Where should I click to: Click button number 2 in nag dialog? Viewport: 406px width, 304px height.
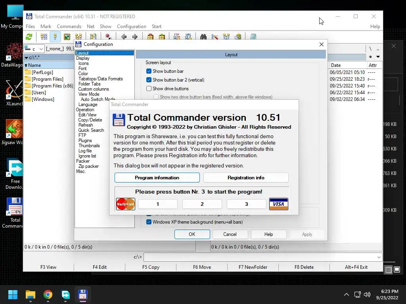pos(202,204)
